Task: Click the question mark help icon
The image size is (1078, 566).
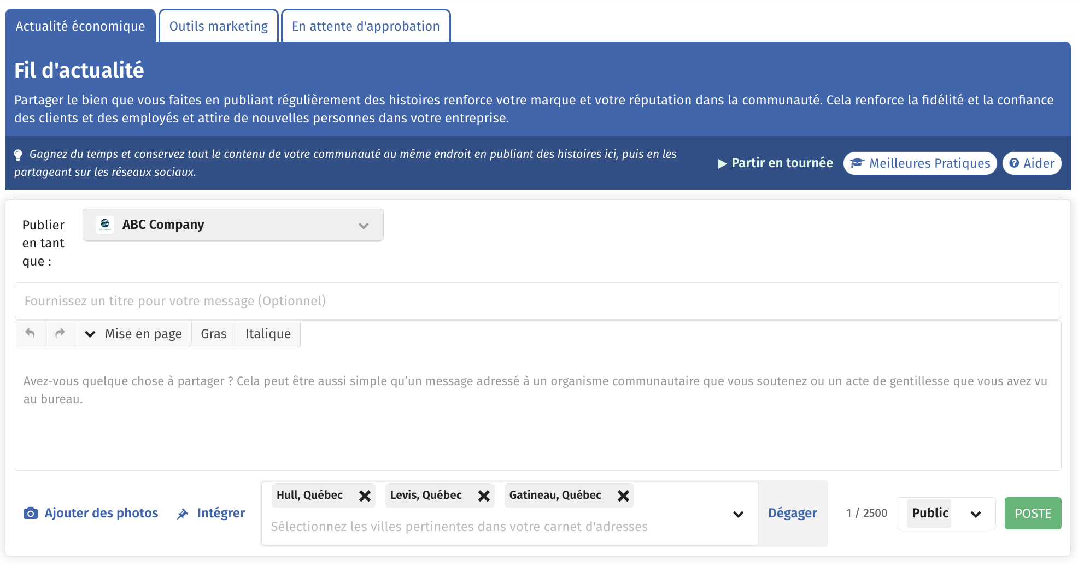Action: pos(1014,163)
